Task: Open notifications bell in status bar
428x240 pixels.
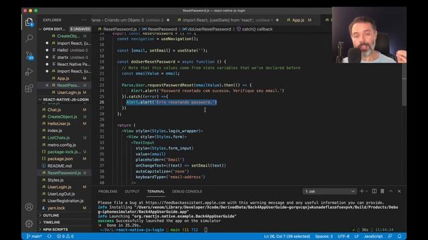Action: point(399,236)
